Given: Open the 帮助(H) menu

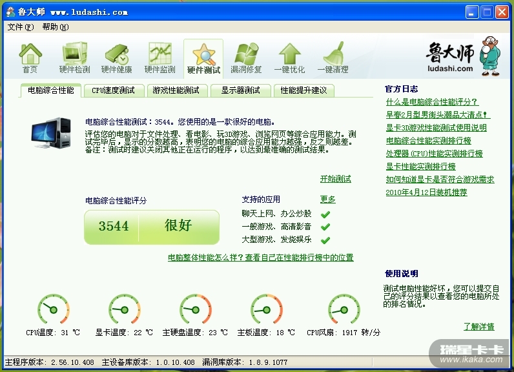Looking at the screenshot, I should [56, 27].
